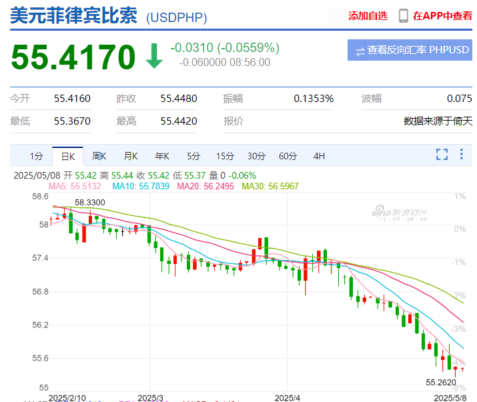Switch to the 5分 chart tab
This screenshot has height=402, width=477.
[193, 156]
